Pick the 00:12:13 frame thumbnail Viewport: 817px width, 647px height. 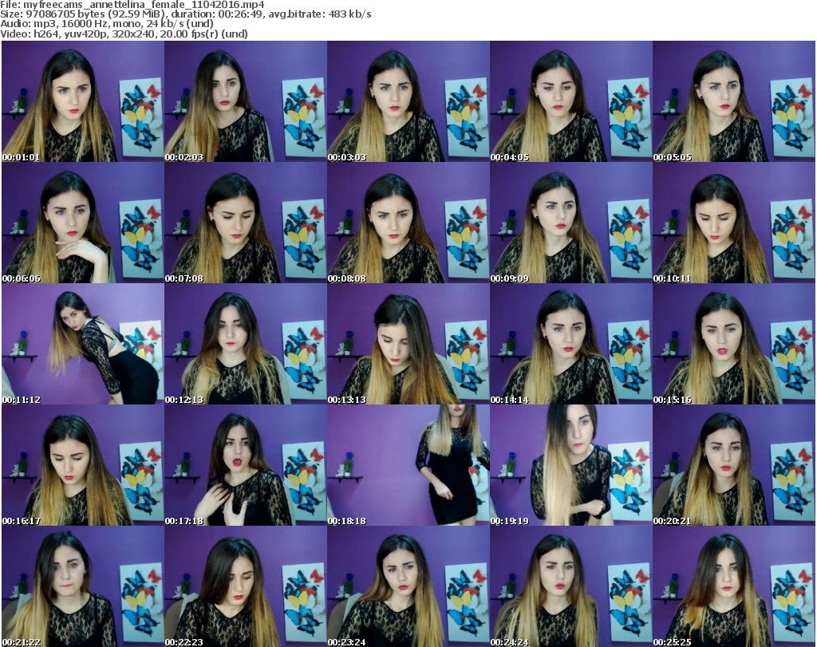246,344
